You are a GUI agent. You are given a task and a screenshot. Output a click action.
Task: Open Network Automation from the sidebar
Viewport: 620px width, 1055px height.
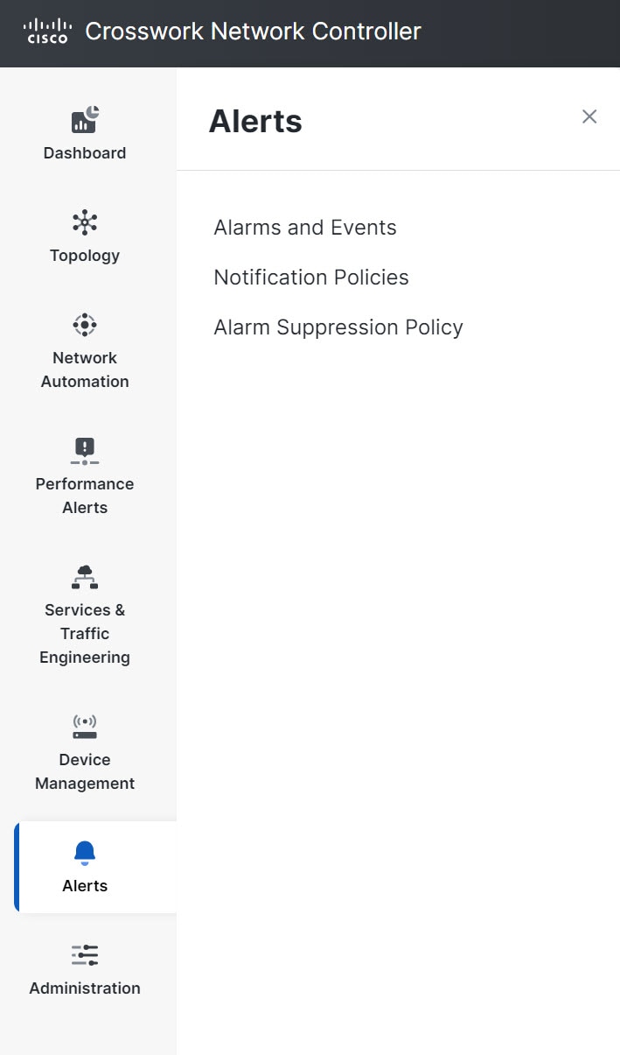[x=84, y=324]
